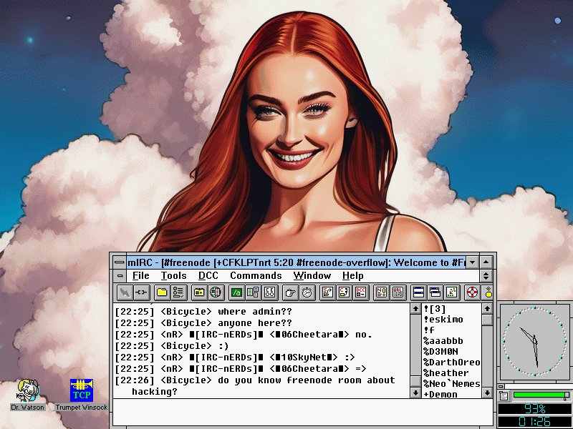Open the channels folder toolbar icon
573x429 pixels.
pyautogui.click(x=162, y=292)
